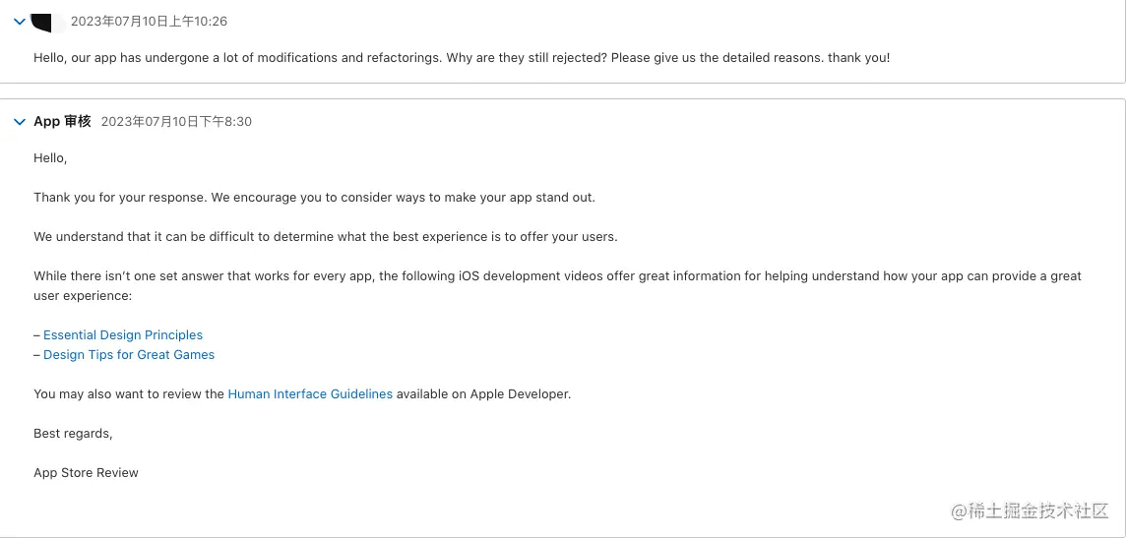Click the 'While there isn't one set answer' paragraph
Viewport: 1126px width, 538px height.
[557, 285]
